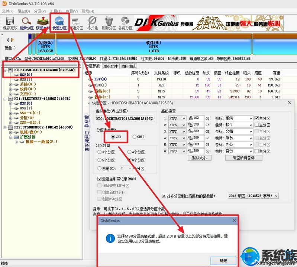297x267 pixels.
Task: Click the Save Changes (保存更改) toolbar icon
Action: click(x=10, y=23)
